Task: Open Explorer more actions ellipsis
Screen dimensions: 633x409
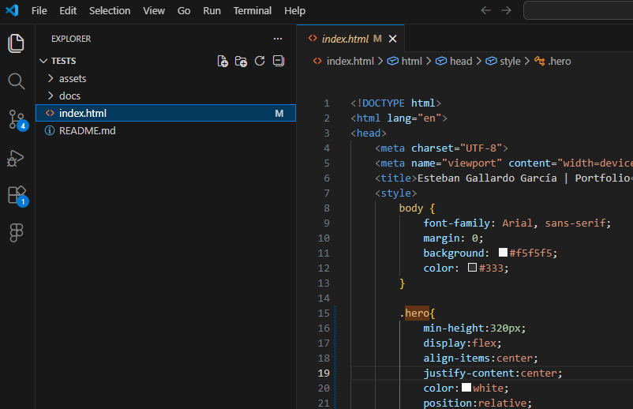Action: coord(277,39)
